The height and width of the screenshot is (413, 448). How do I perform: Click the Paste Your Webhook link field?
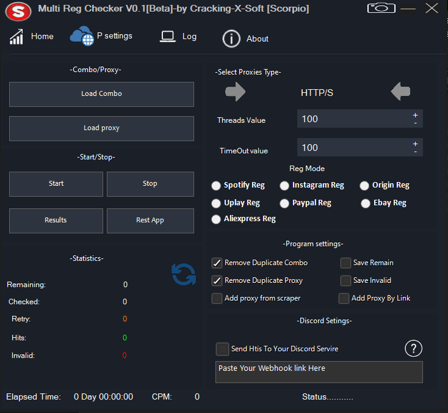click(x=319, y=372)
